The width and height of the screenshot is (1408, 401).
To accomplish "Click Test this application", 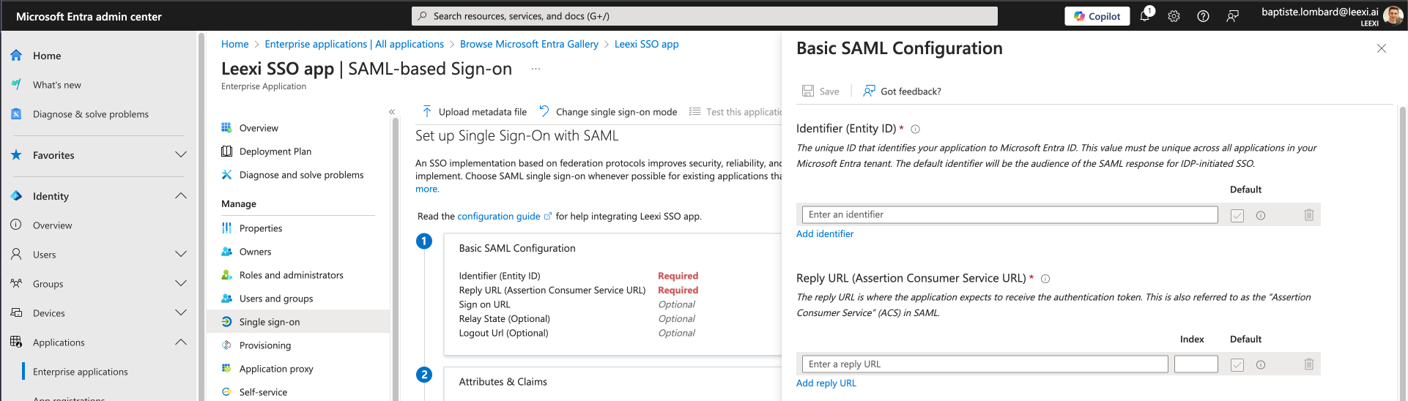I will point(736,112).
